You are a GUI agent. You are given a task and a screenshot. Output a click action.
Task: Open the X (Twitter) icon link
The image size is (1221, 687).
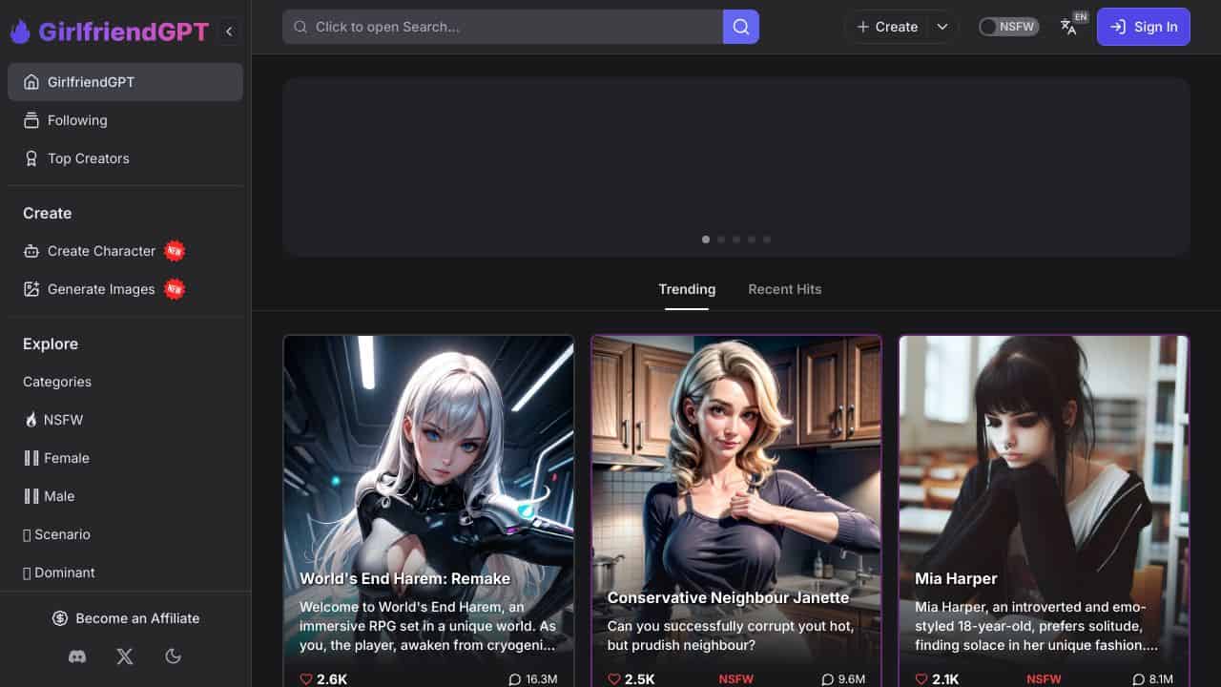point(125,656)
